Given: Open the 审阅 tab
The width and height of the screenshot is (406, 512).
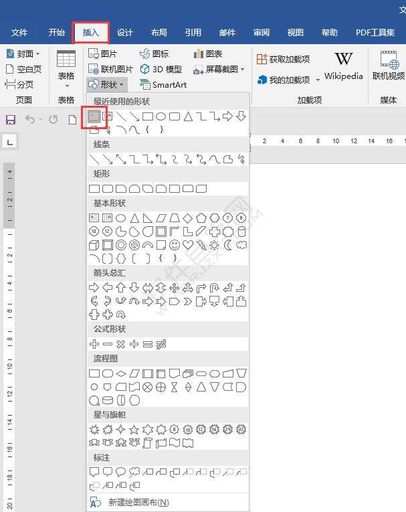Looking at the screenshot, I should coord(262,33).
